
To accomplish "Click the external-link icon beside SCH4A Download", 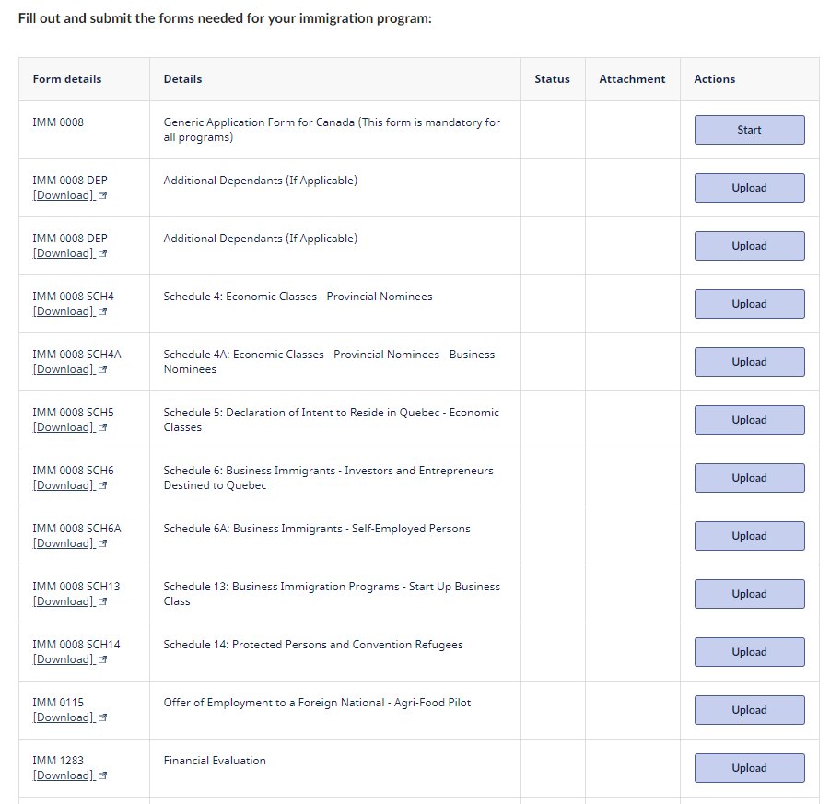I will tap(102, 370).
